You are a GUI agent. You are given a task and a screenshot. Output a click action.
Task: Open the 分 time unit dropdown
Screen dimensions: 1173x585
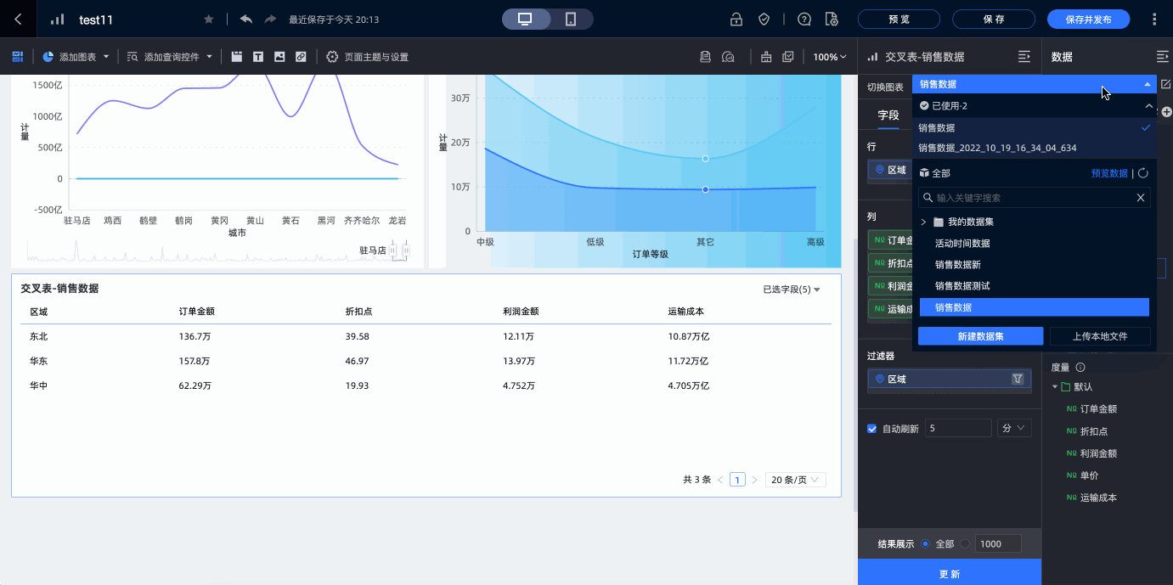coord(1014,429)
